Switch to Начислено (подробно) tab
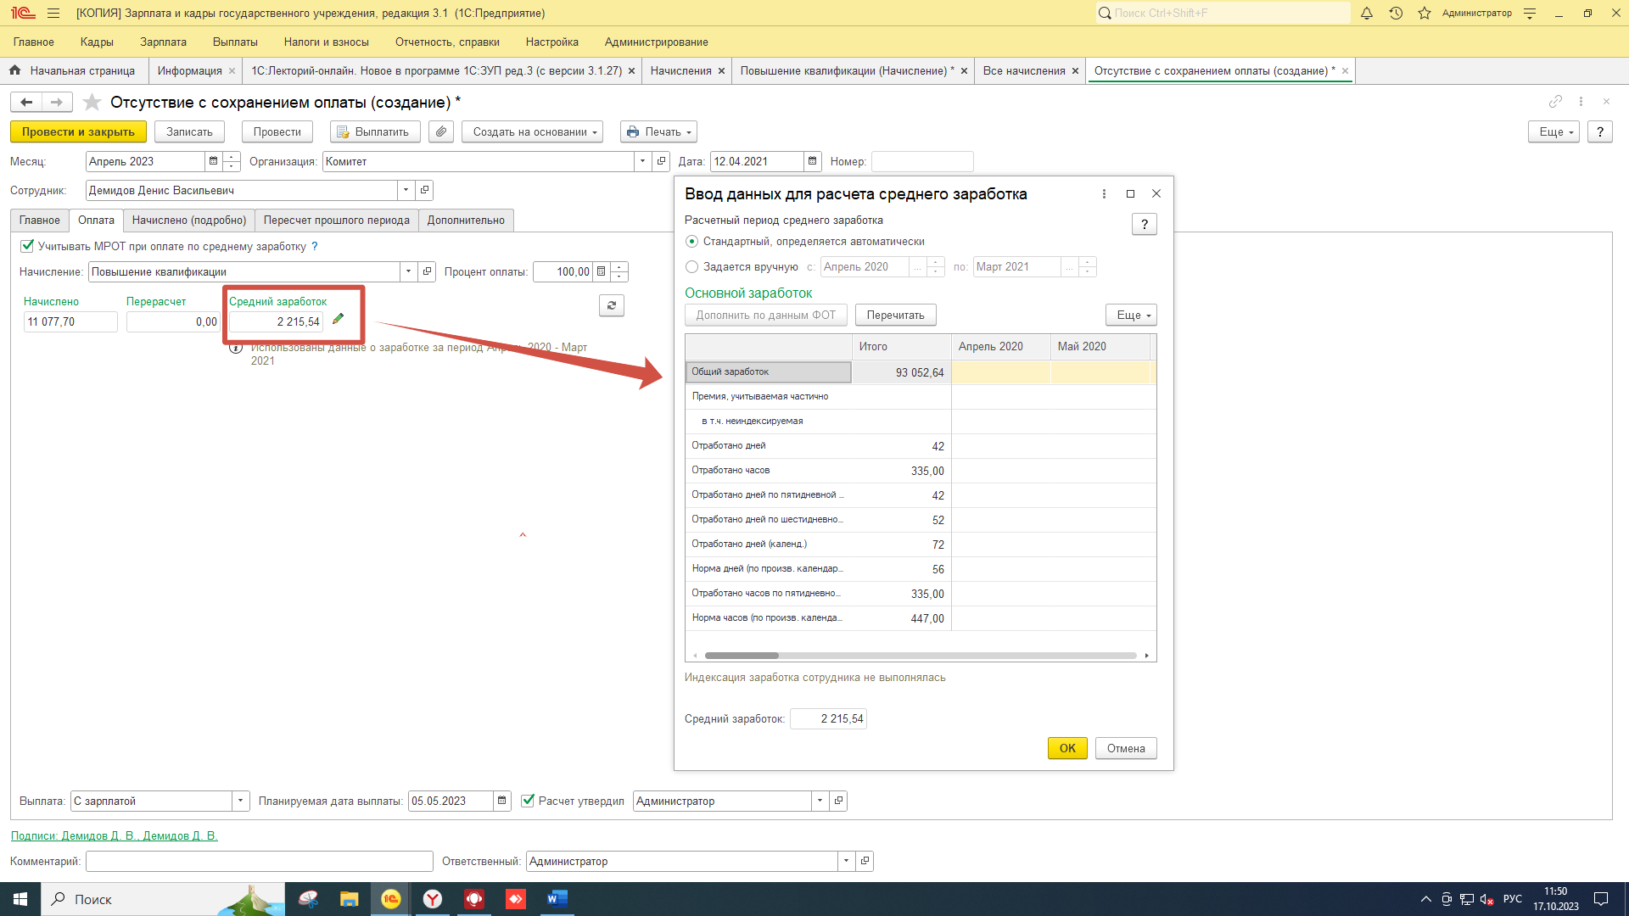This screenshot has height=916, width=1629. click(x=189, y=220)
